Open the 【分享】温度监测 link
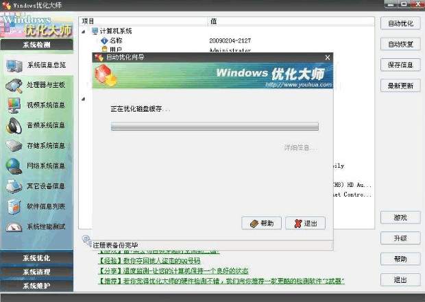 point(173,271)
